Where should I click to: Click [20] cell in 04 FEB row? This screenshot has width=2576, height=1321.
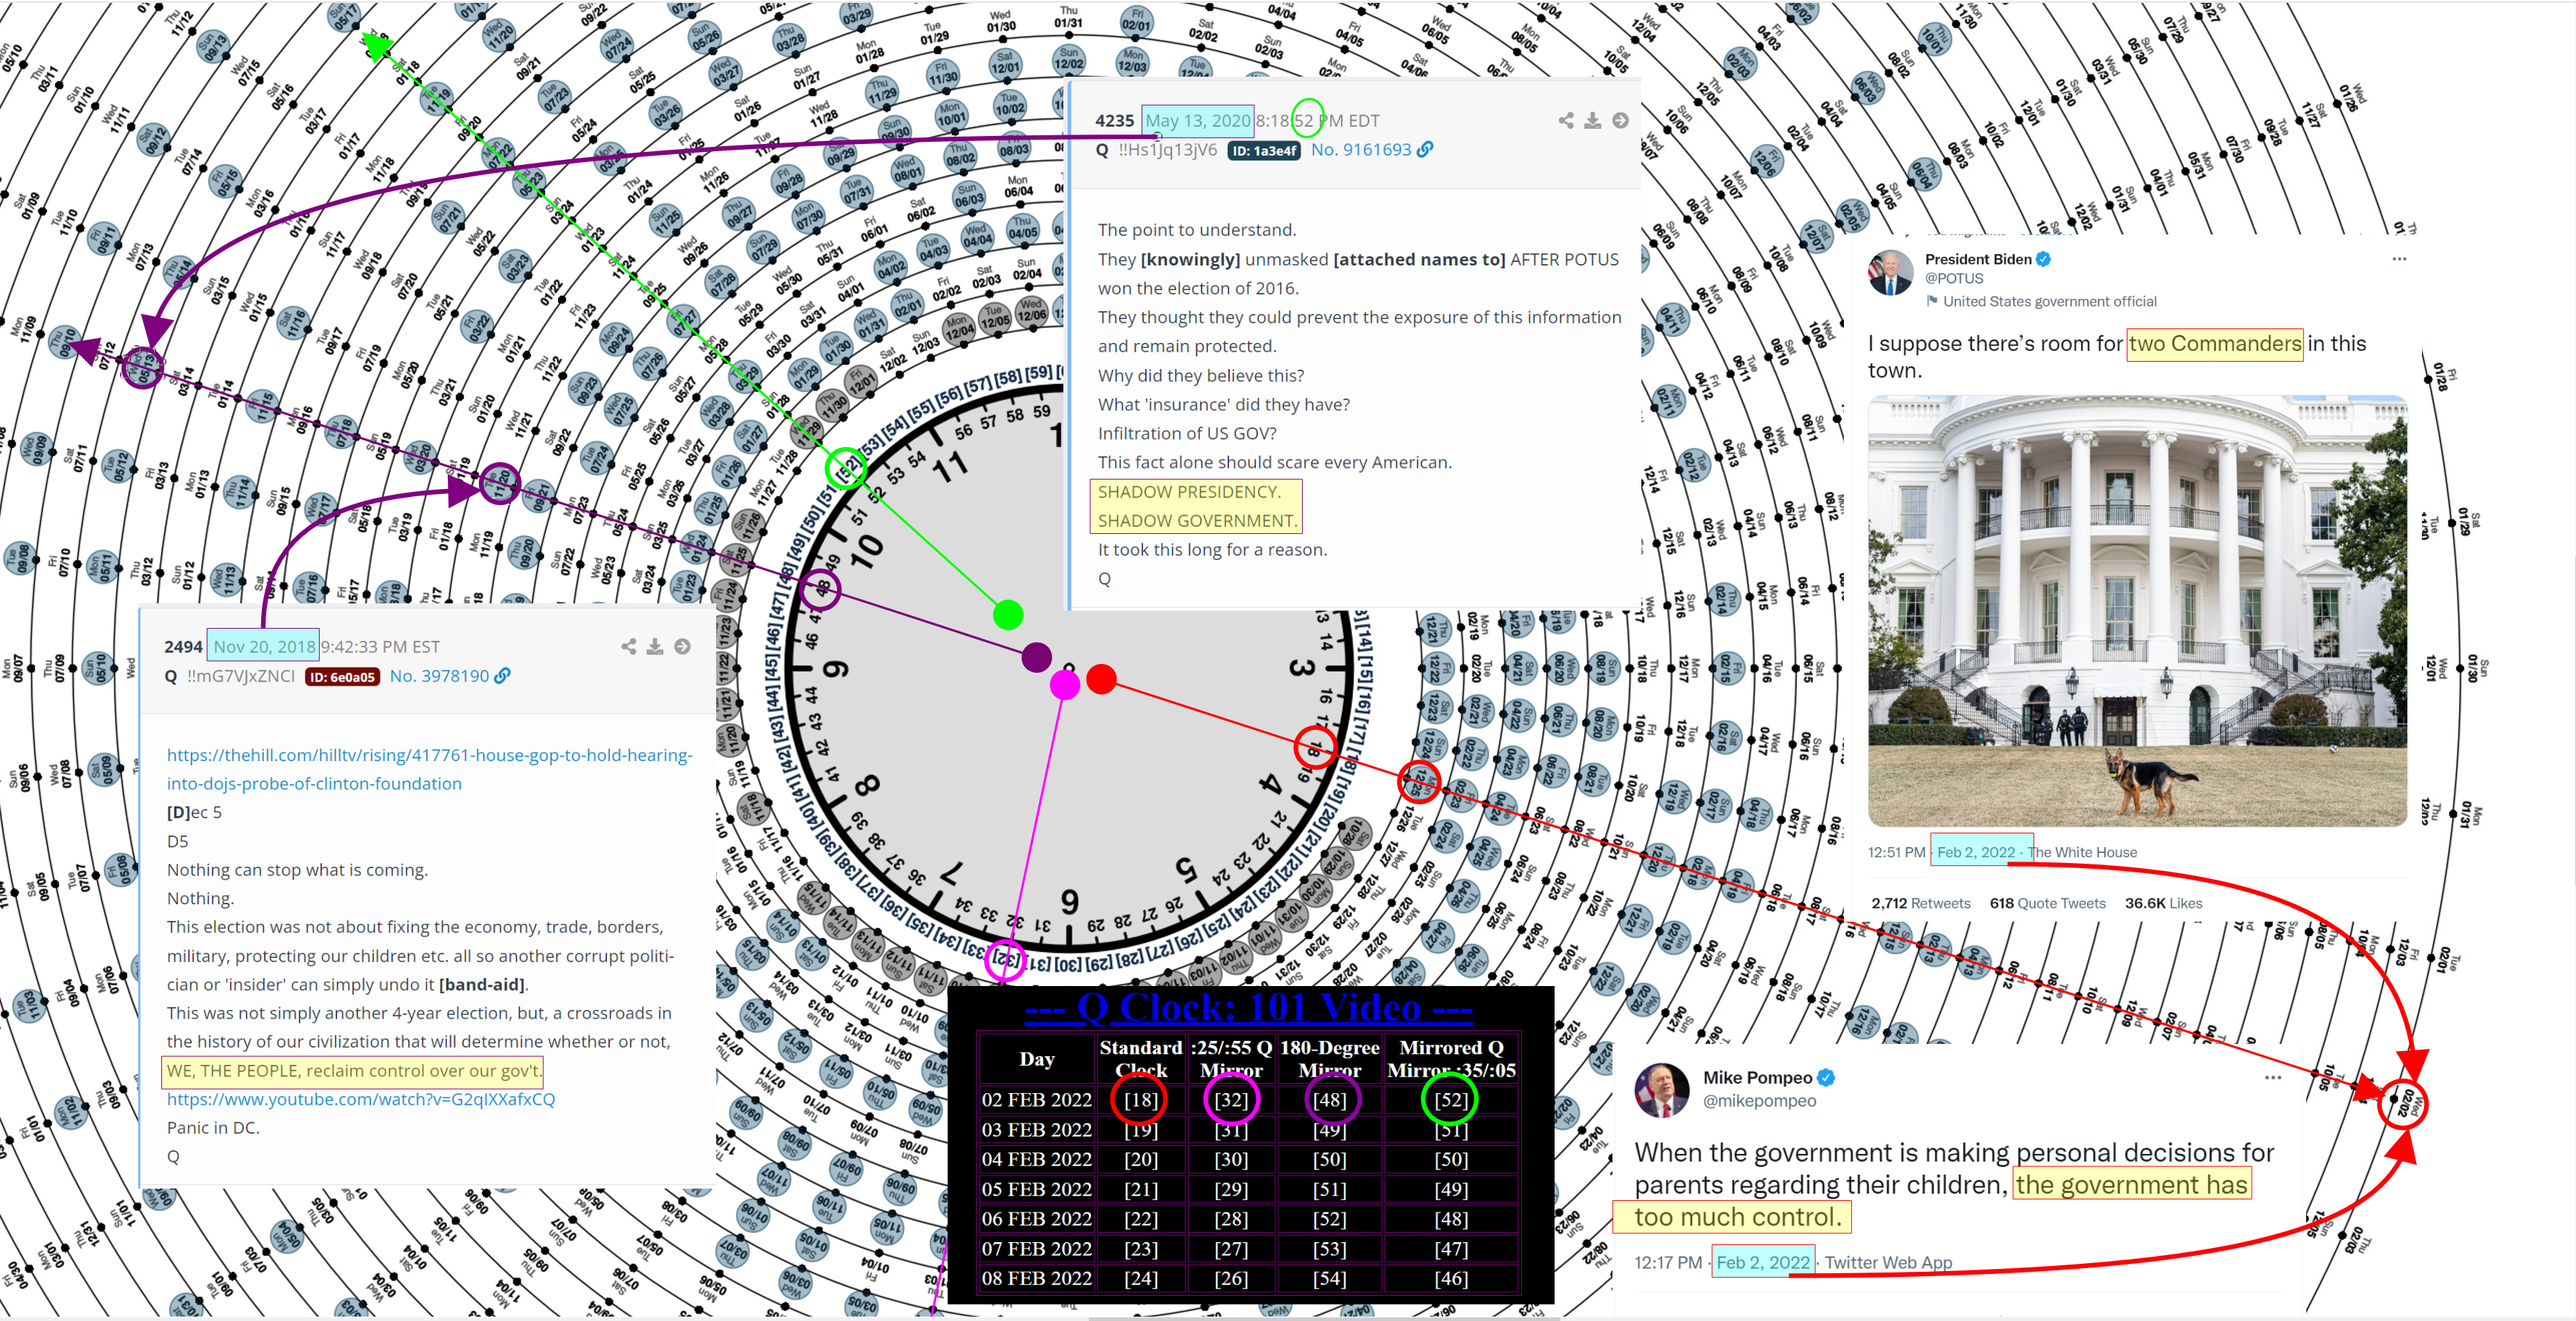click(x=1141, y=1160)
